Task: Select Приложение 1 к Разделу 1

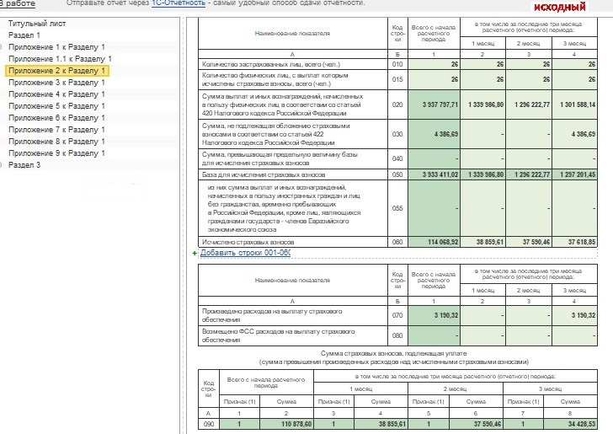Action: pyautogui.click(x=56, y=47)
